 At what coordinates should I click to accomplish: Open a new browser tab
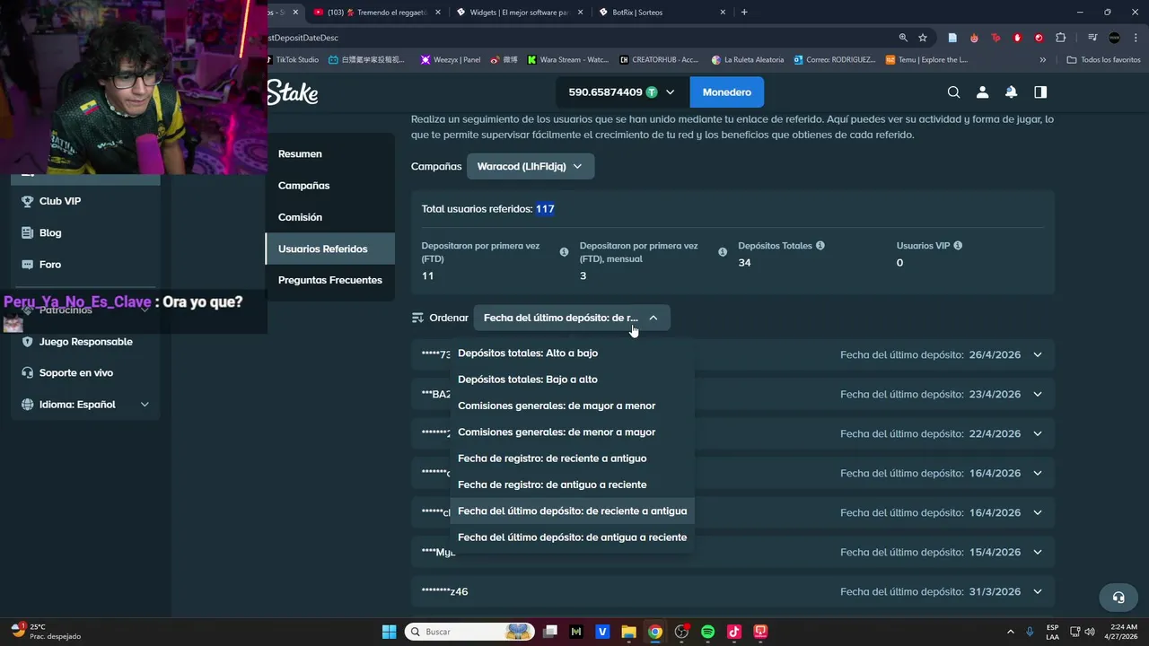click(x=744, y=13)
